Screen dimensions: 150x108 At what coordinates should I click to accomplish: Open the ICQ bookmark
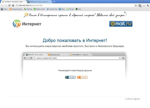click(78, 9)
